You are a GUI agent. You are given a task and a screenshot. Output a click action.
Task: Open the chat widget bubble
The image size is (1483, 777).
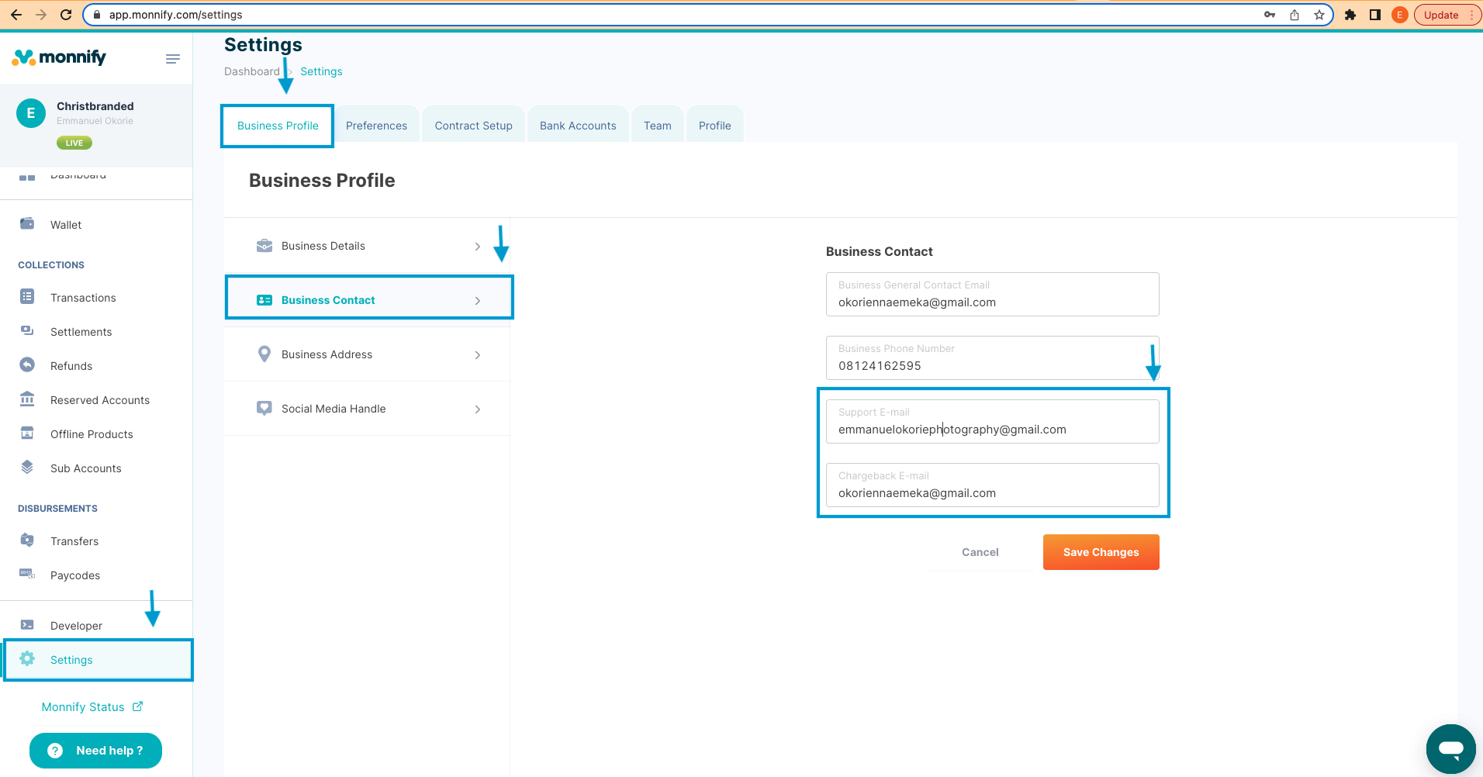(1450, 749)
